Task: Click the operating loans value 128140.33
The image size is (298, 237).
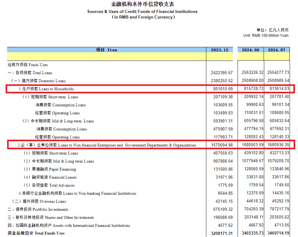Action: 279,137
